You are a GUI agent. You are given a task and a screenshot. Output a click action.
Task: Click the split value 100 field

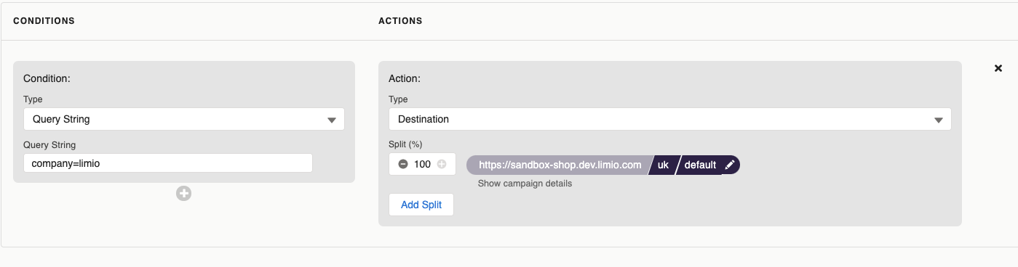pyautogui.click(x=422, y=164)
